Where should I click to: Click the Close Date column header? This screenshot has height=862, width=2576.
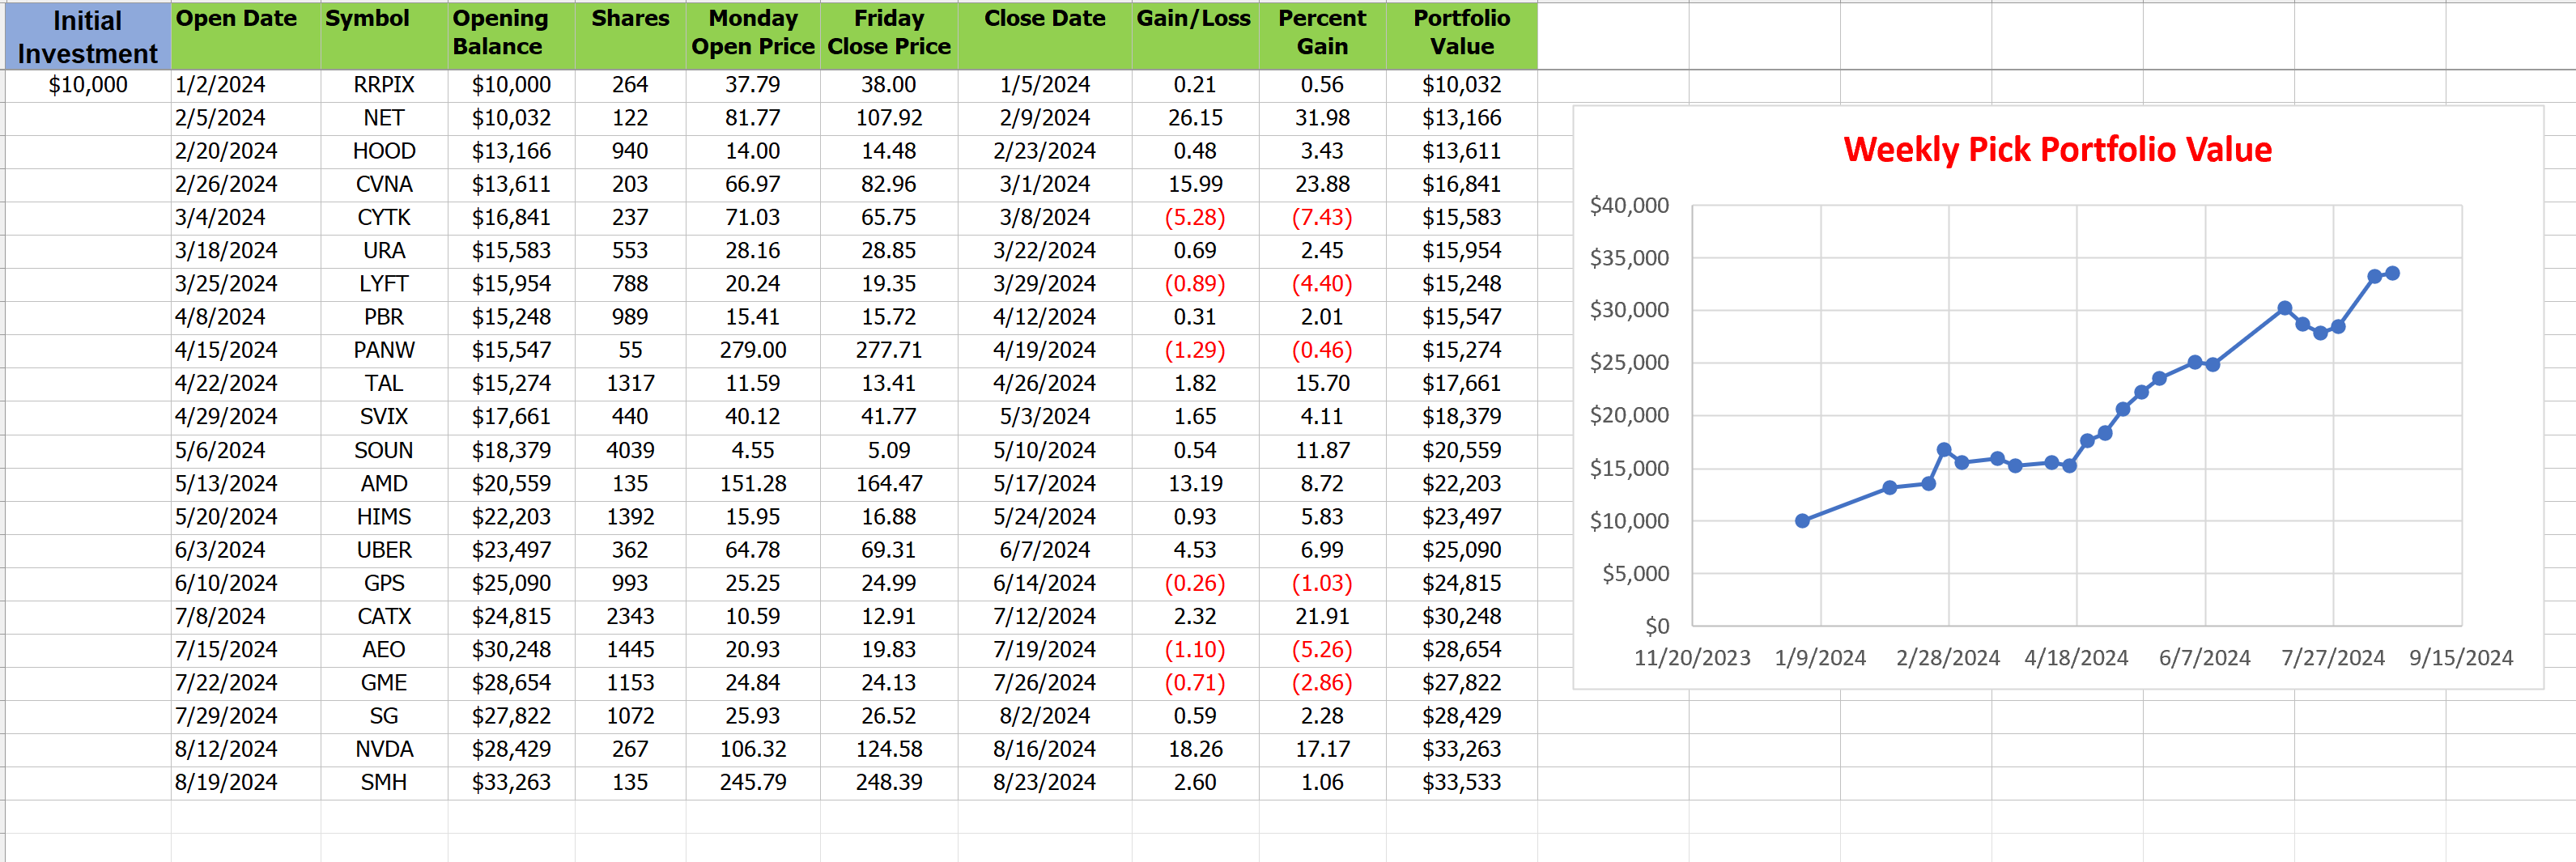tap(1044, 19)
